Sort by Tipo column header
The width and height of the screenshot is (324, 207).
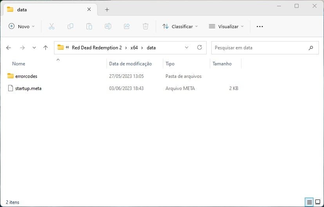[x=170, y=64]
